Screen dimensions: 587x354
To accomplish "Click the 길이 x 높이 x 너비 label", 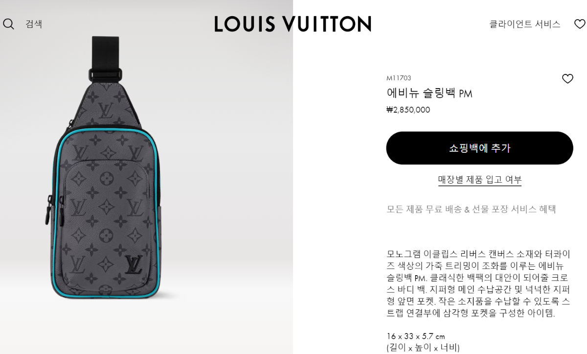I will pos(423,348).
